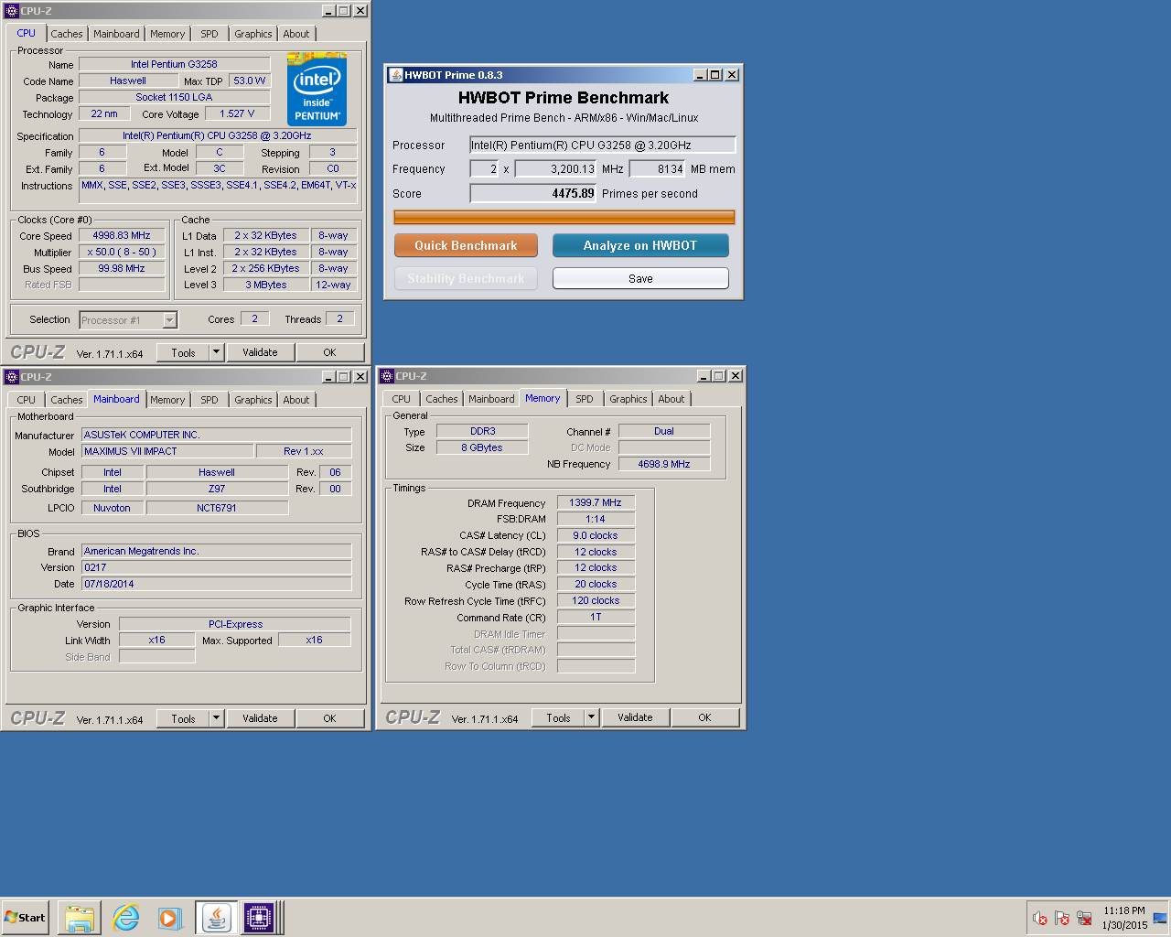This screenshot has width=1171, height=937.
Task: Select the LPCIO model NCT6791
Action: tap(217, 508)
